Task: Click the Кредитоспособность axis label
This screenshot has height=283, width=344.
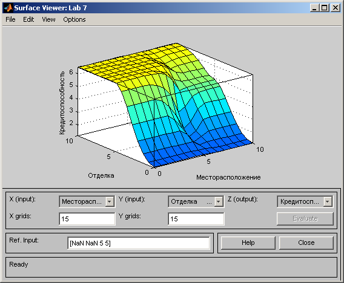Action: [x=62, y=103]
